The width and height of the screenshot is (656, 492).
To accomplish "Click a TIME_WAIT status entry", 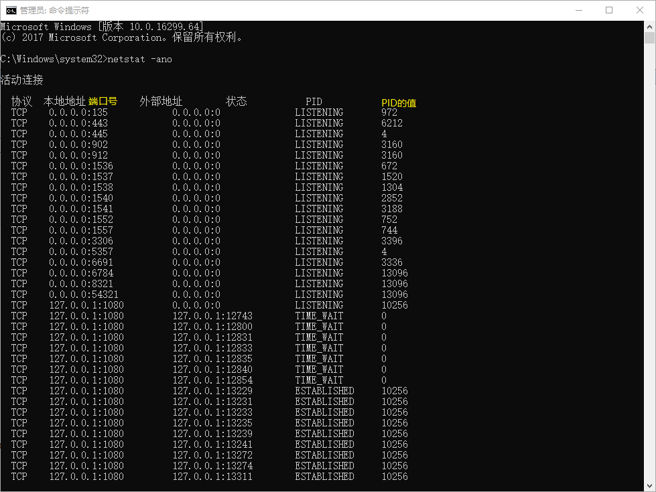I will click(x=319, y=315).
